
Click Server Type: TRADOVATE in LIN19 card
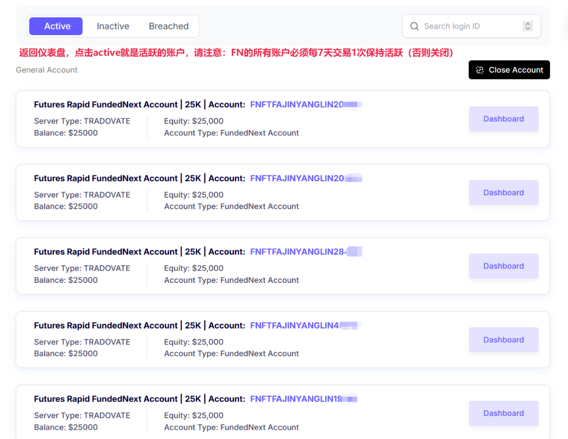pyautogui.click(x=82, y=416)
